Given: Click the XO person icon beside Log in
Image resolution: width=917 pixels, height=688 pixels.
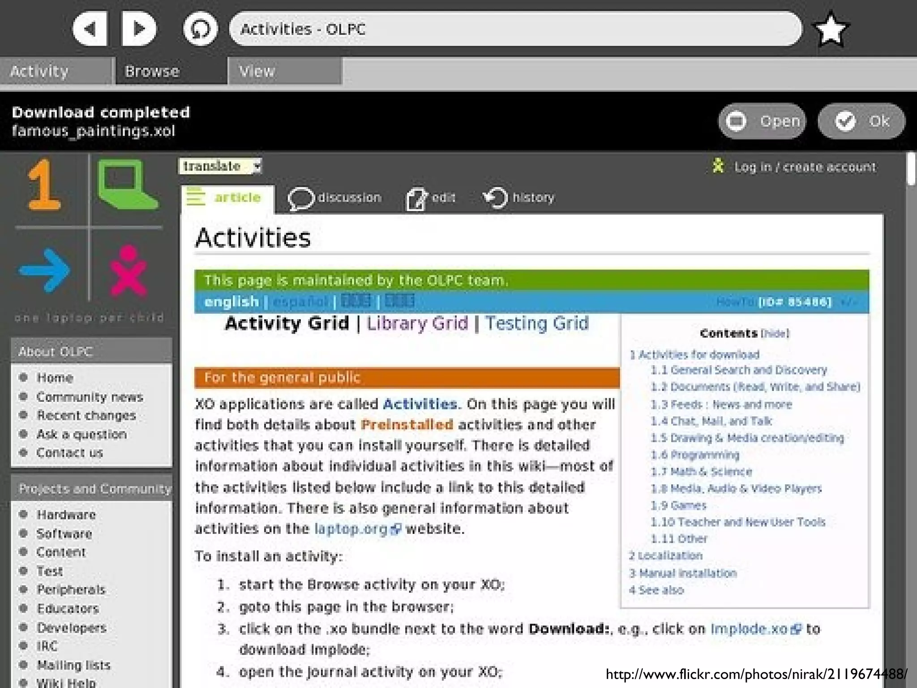Looking at the screenshot, I should point(718,166).
